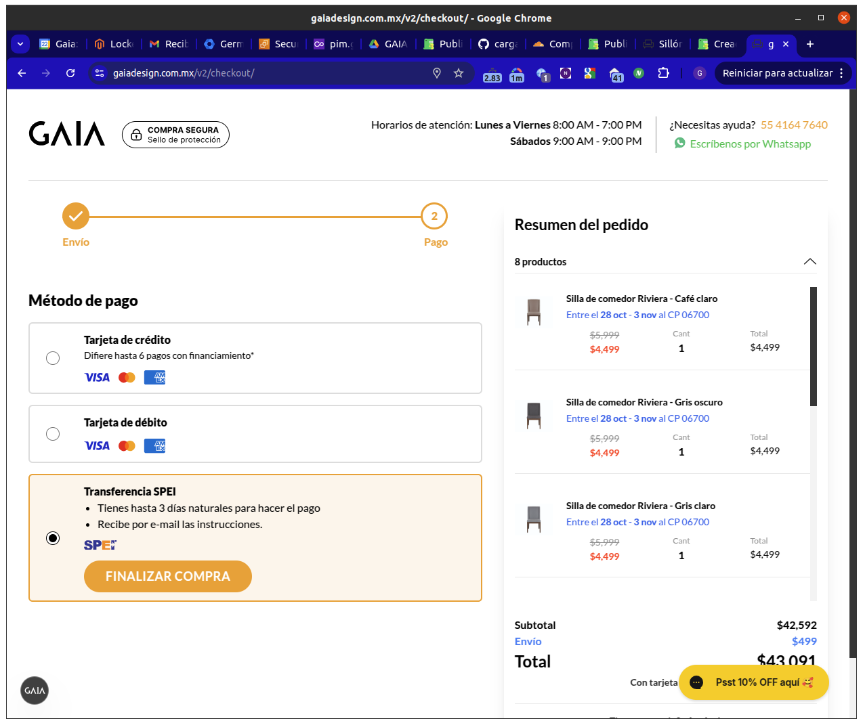Click the GAIA logo in header
The width and height of the screenshot is (863, 725).
66,134
